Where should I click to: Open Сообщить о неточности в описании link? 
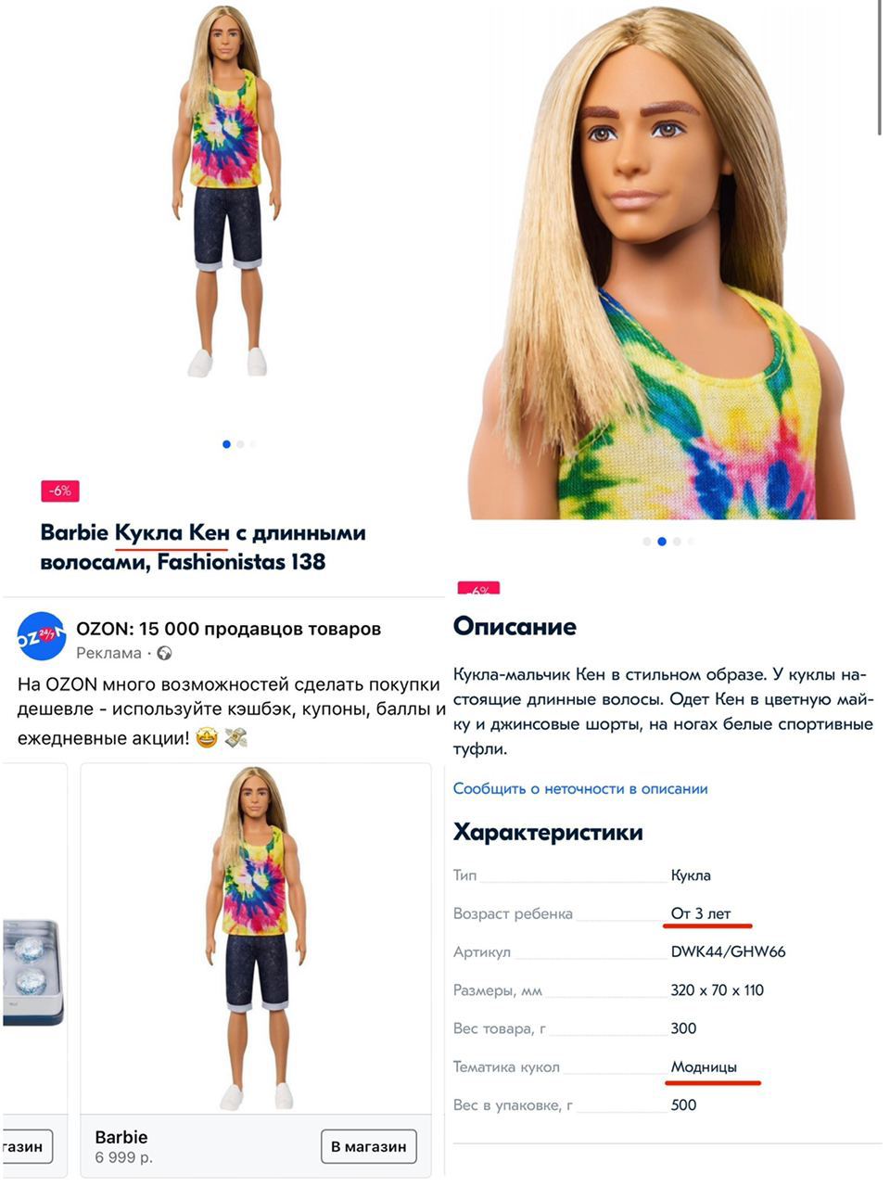580,788
